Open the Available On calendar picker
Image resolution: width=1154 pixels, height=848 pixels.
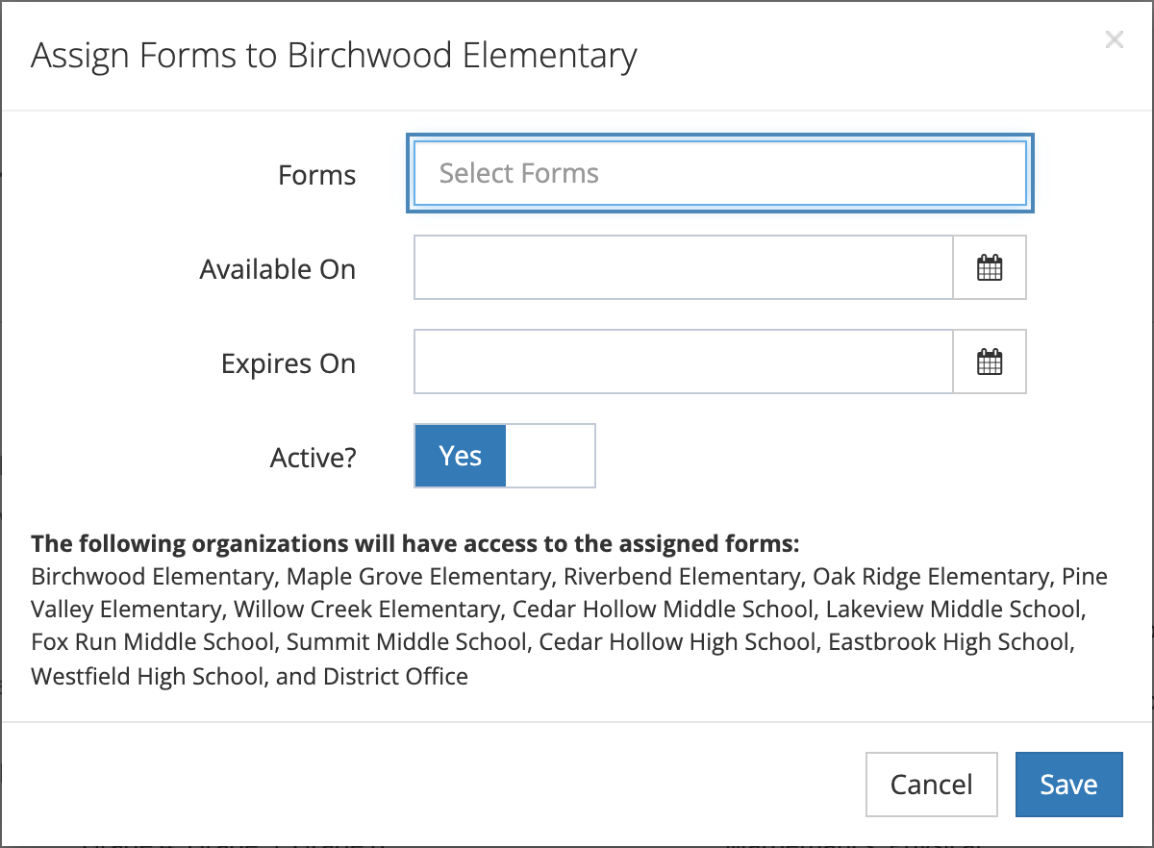(990, 267)
